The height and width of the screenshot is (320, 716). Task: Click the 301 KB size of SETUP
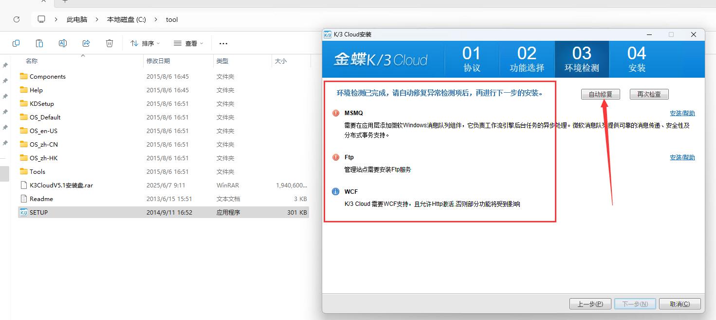click(x=297, y=212)
